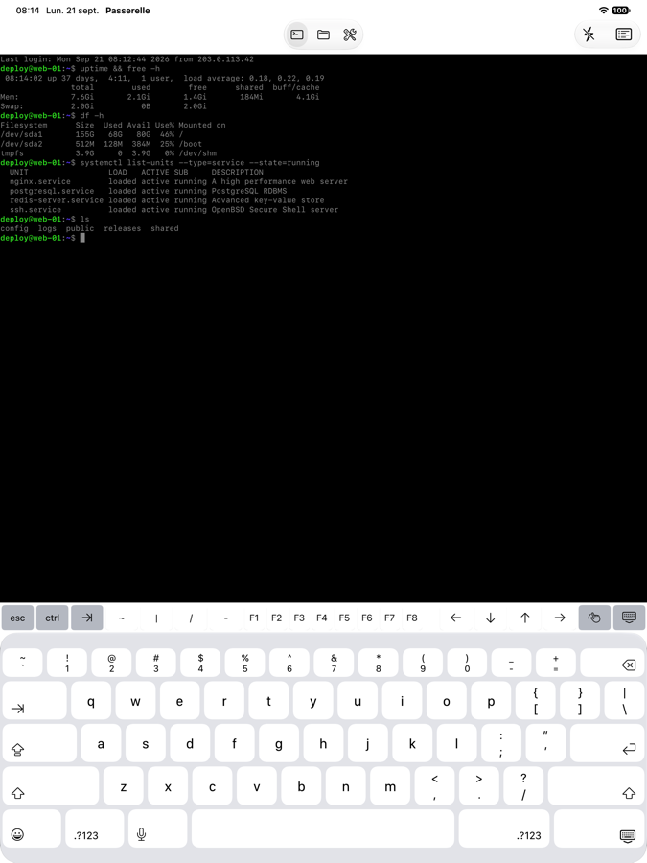Tap the right shift key
This screenshot has height=863, width=647.
(x=596, y=786)
